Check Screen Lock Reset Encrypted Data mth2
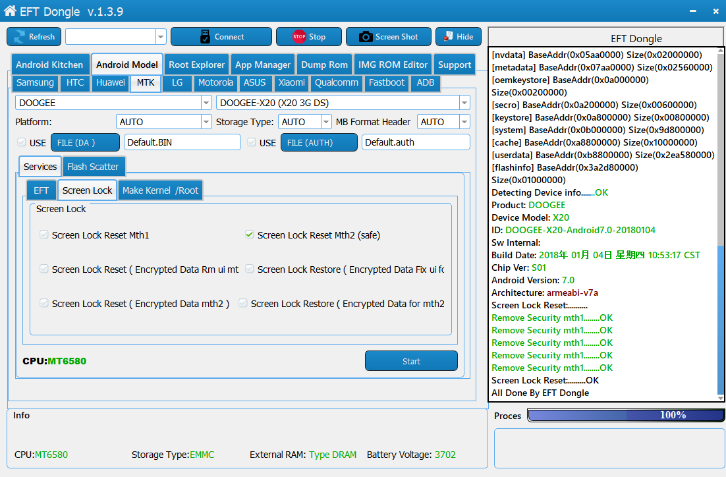The height and width of the screenshot is (477, 726). coord(44,303)
